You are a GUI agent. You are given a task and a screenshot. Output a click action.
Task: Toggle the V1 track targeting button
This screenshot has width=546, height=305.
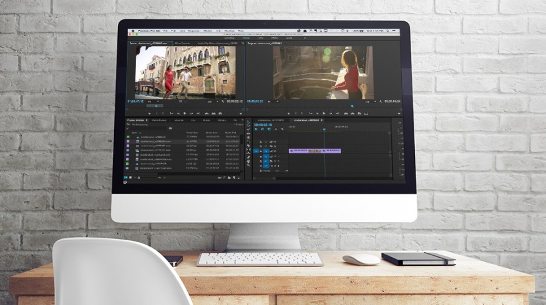tap(266, 151)
